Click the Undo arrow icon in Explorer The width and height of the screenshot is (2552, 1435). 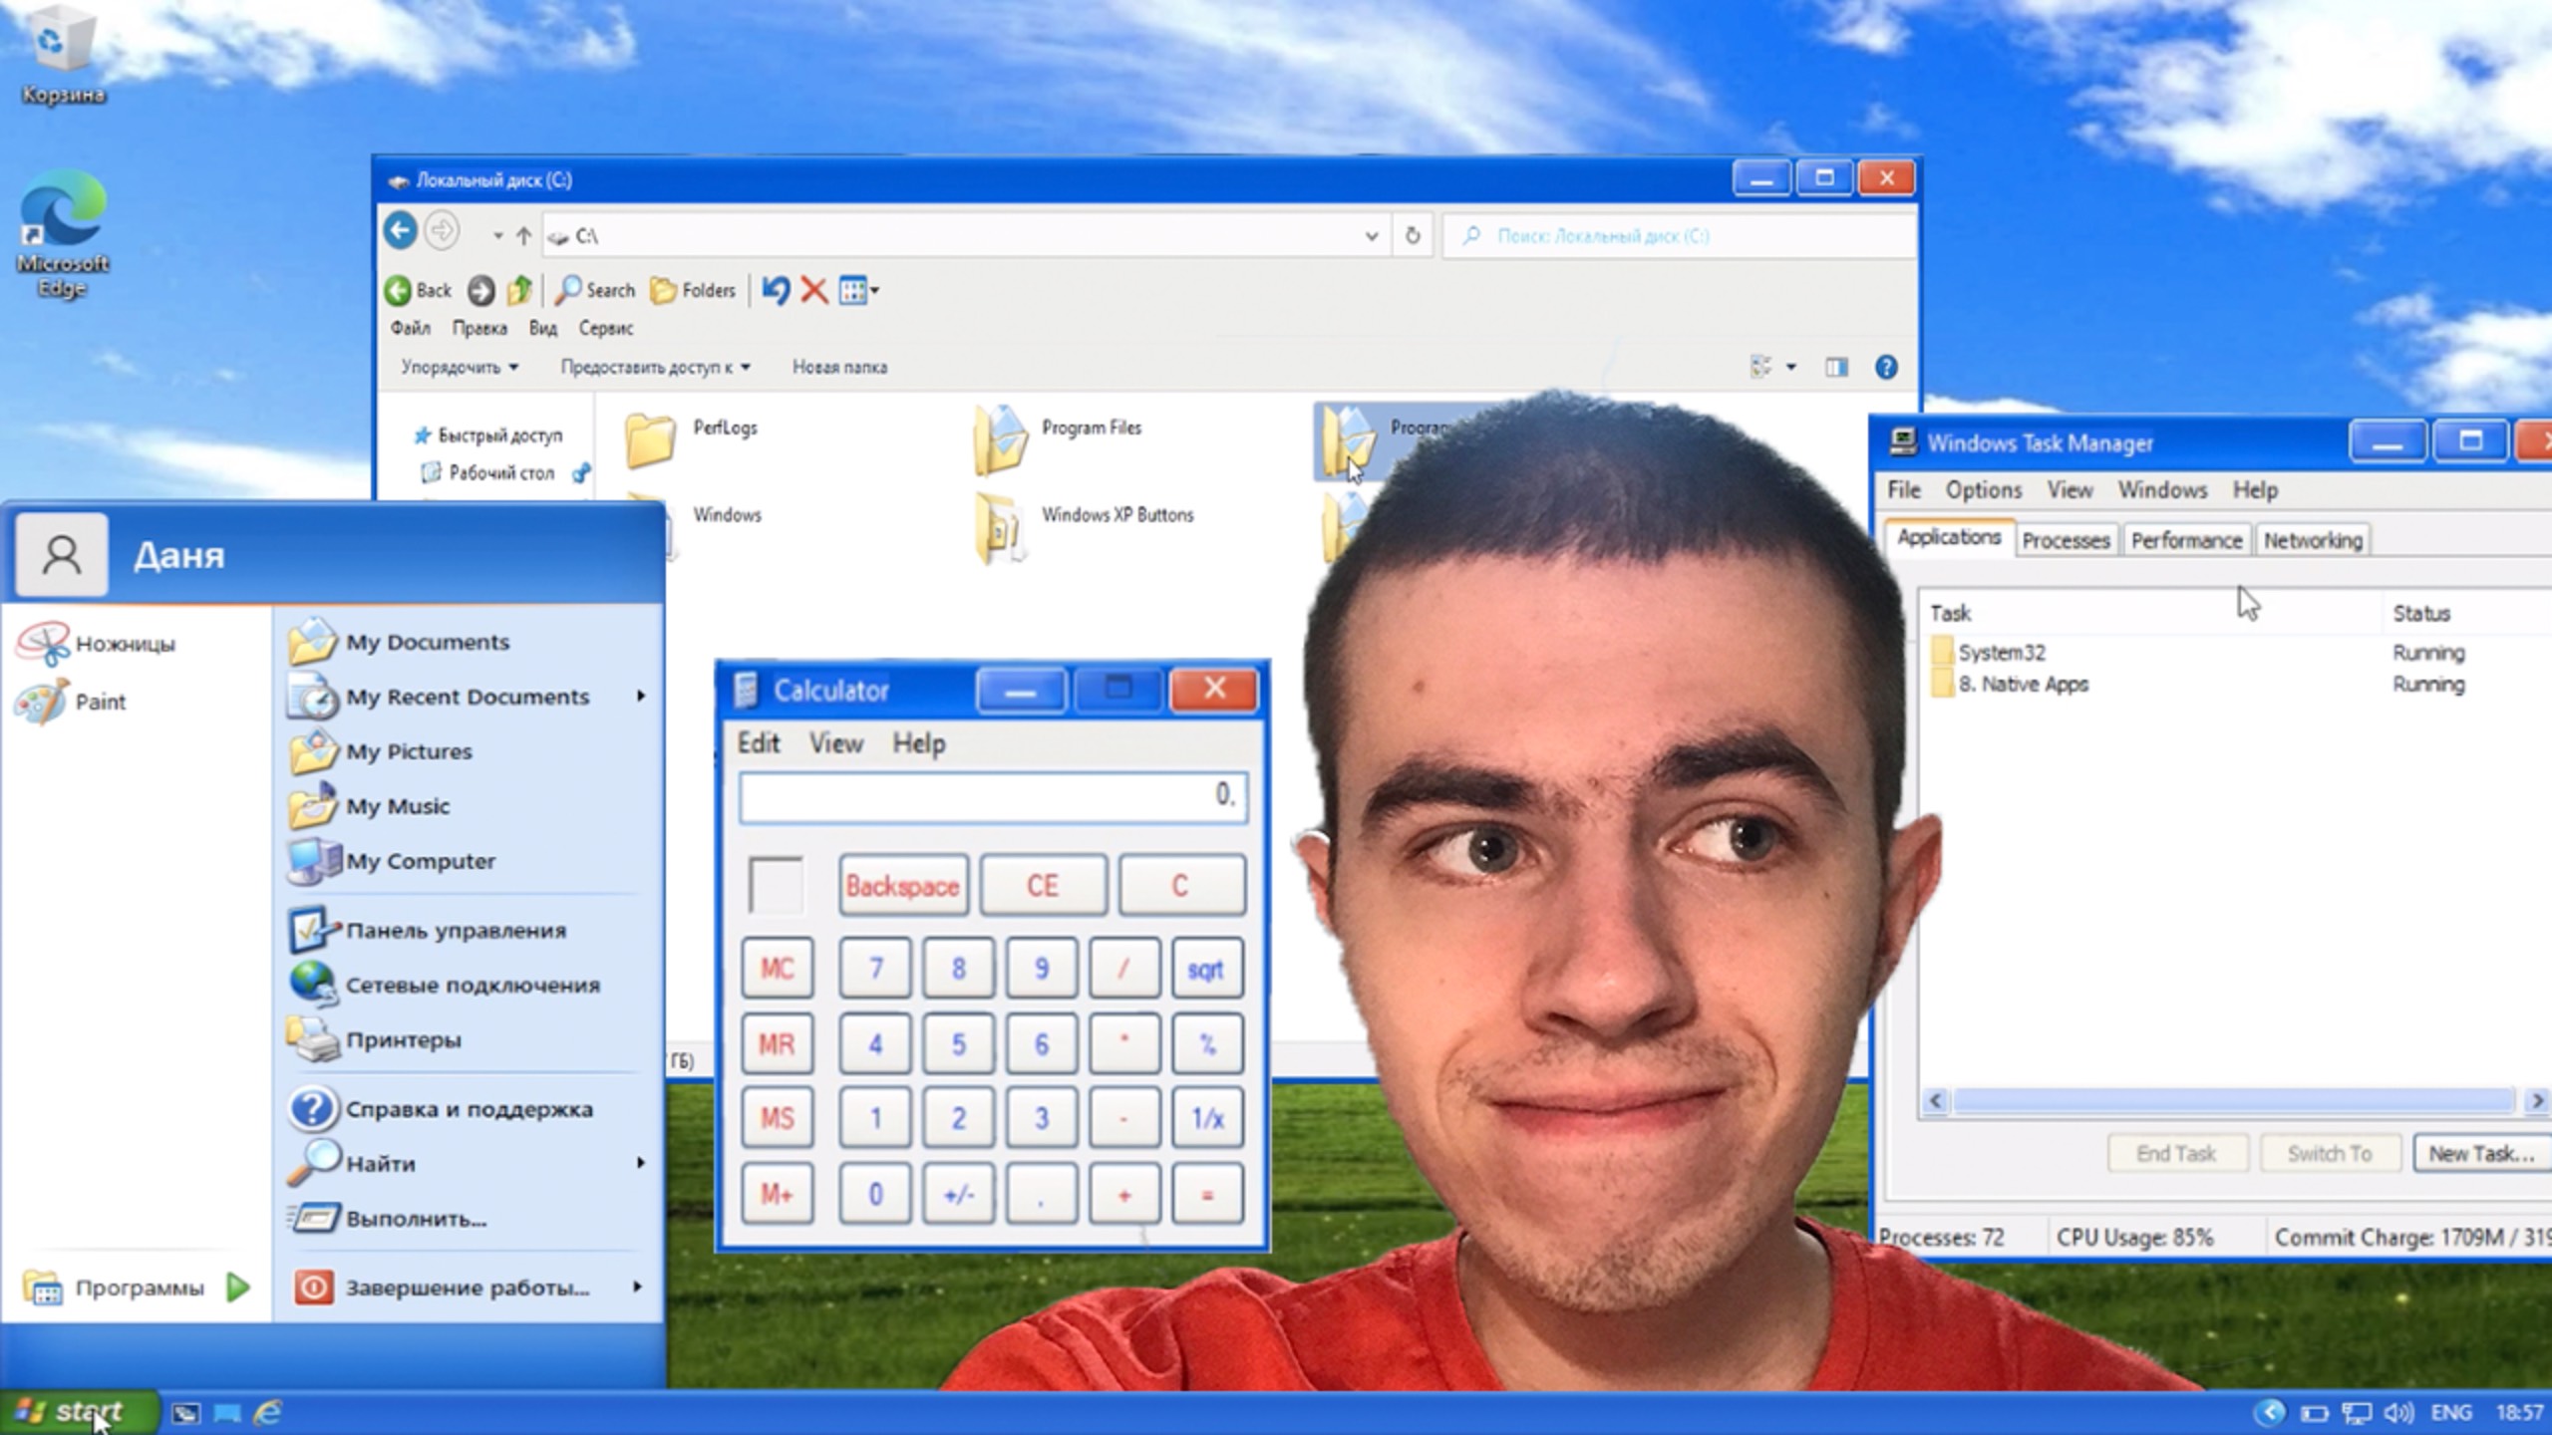(777, 290)
